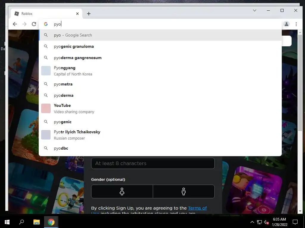Click the page vertical scrollbar thumb
Screen dimensions: 305x228
click(x=300, y=83)
